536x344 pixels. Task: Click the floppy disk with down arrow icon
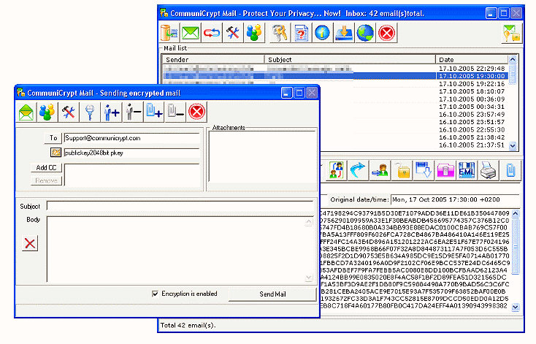pyautogui.click(x=424, y=170)
